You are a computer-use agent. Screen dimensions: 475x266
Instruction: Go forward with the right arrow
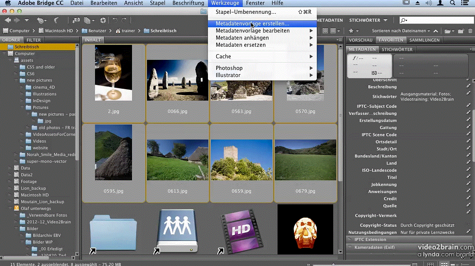17,20
